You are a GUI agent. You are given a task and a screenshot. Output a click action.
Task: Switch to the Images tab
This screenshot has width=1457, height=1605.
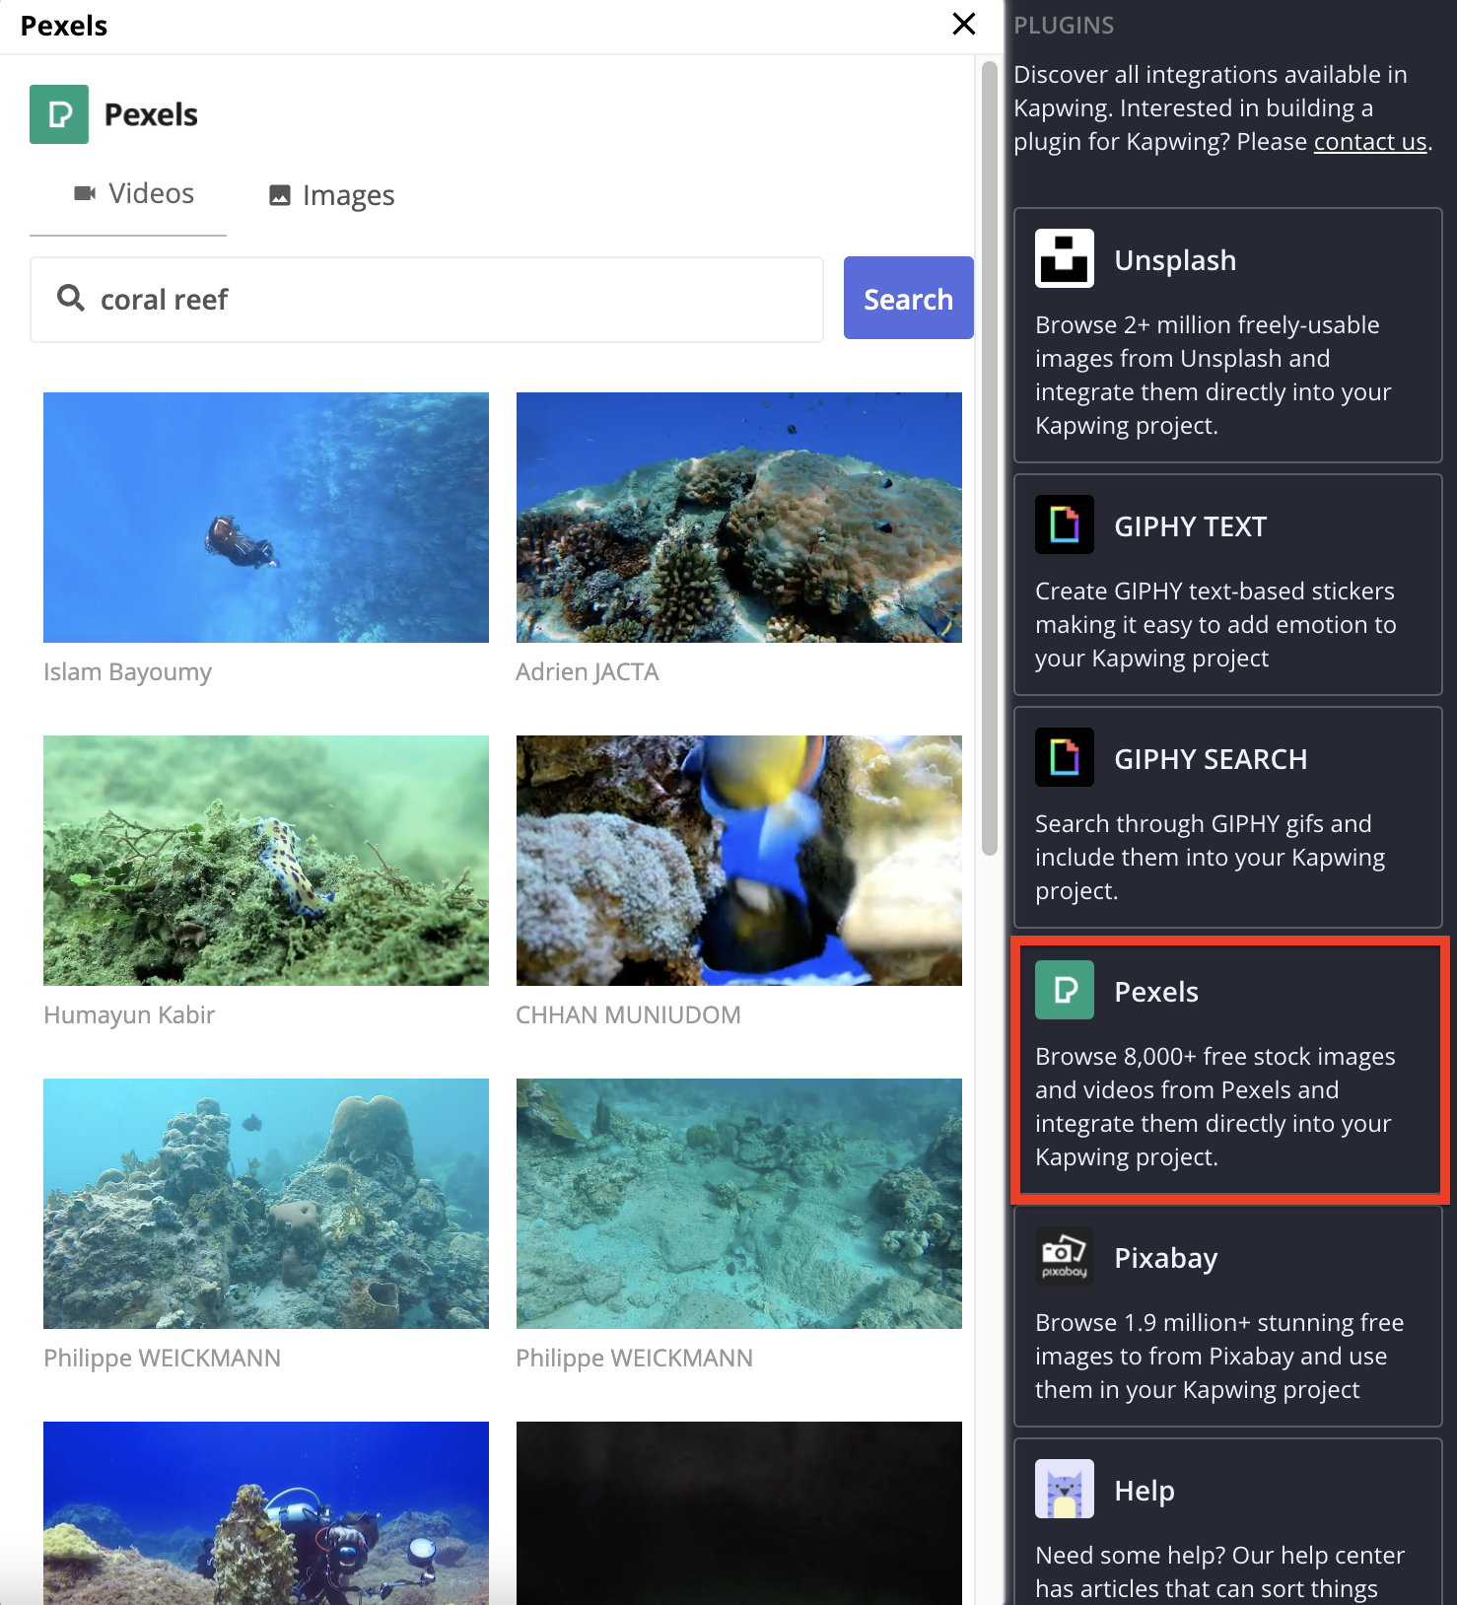[332, 195]
